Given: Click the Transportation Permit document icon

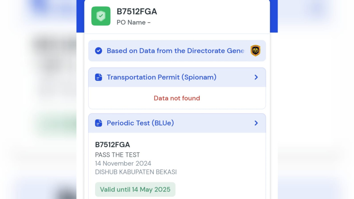Looking at the screenshot, I should pyautogui.click(x=99, y=77).
